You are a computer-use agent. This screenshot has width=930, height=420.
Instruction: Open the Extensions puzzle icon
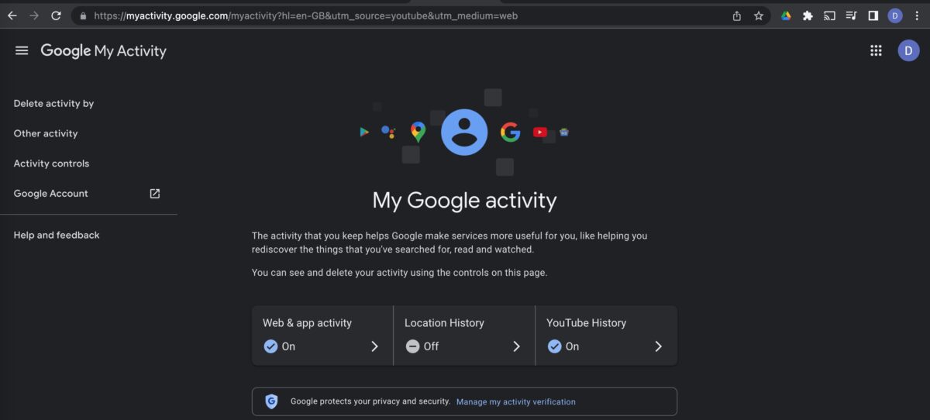point(808,15)
